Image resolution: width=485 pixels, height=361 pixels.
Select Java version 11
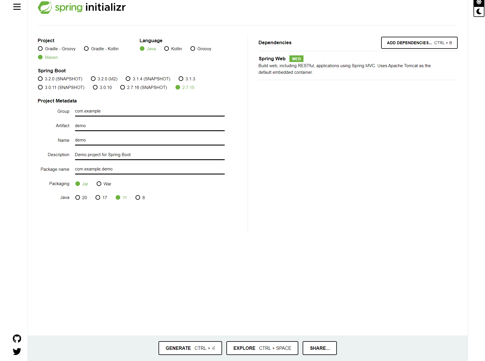click(121, 198)
